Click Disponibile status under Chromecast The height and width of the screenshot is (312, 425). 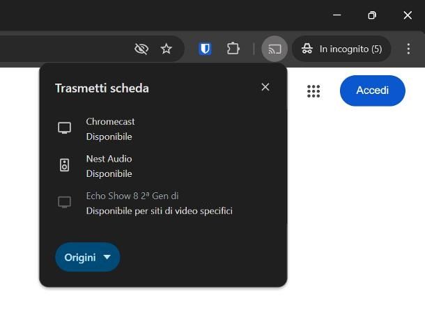pyautogui.click(x=109, y=136)
